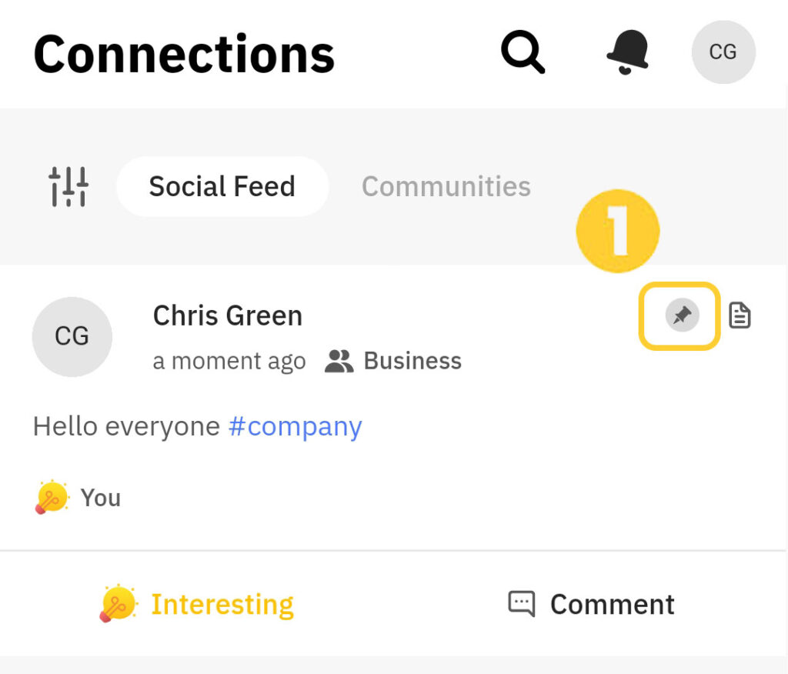This screenshot has width=788, height=674.
Task: Open notifications via the bell icon
Action: pyautogui.click(x=628, y=52)
